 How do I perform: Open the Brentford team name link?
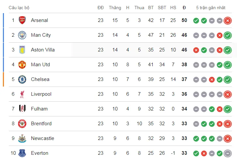tap(41, 124)
